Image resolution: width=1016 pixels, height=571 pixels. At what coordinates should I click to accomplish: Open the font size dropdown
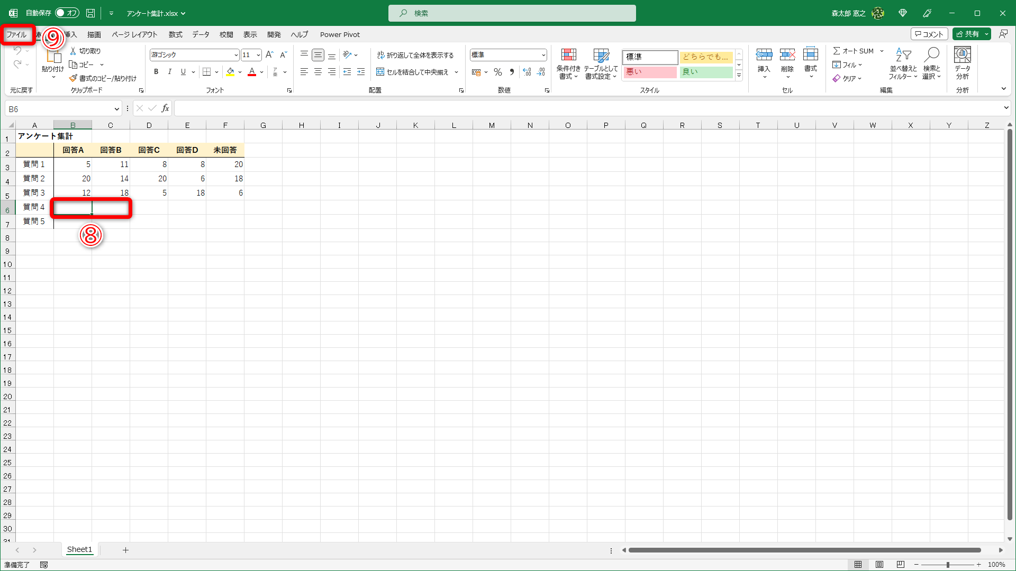(x=258, y=54)
